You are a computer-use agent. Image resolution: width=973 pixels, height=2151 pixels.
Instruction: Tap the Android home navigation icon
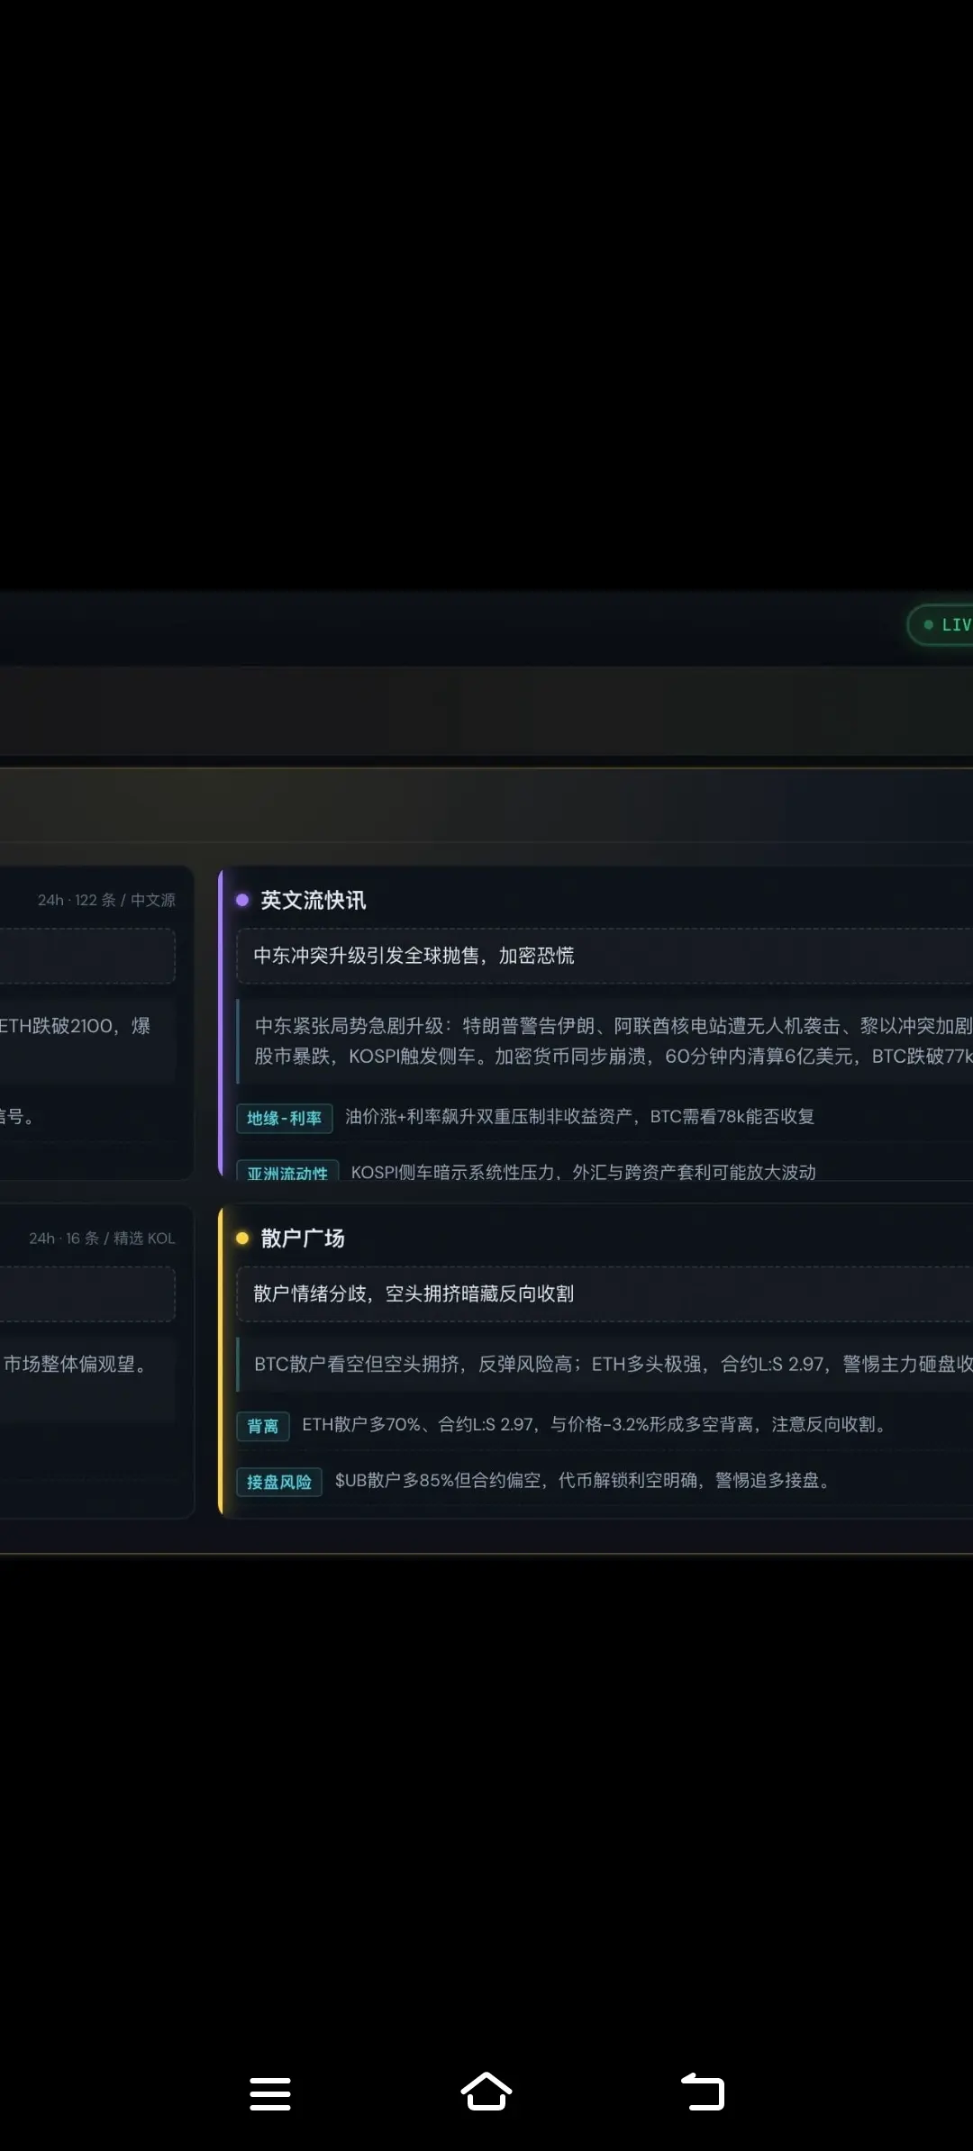(x=486, y=2092)
